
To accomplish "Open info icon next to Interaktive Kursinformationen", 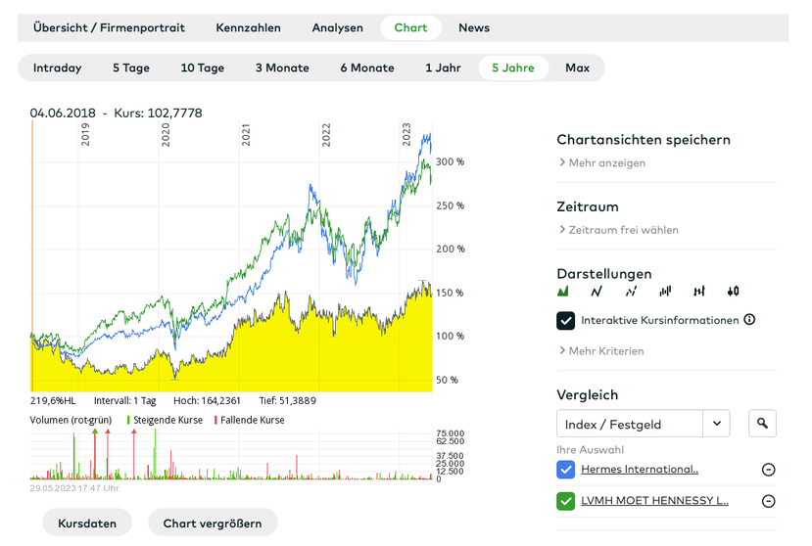I will pos(749,320).
